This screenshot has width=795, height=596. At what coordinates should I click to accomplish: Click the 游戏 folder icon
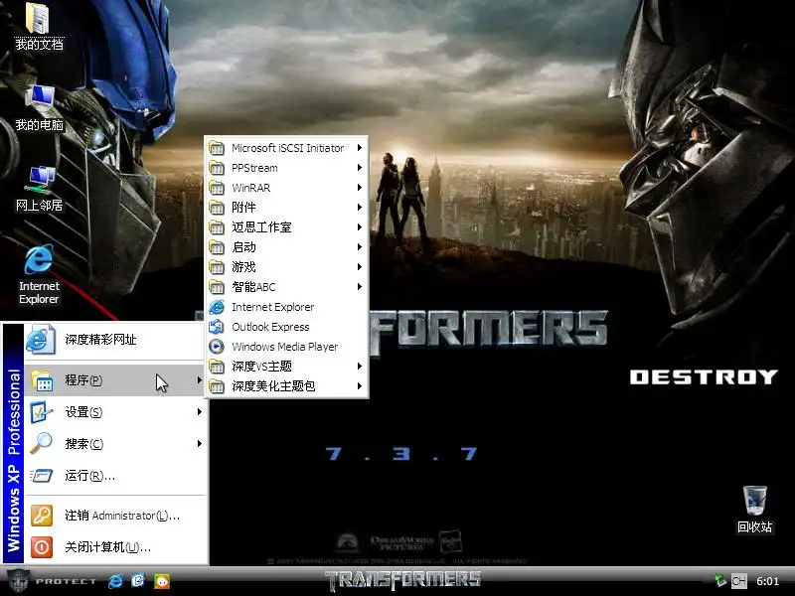[x=217, y=267]
